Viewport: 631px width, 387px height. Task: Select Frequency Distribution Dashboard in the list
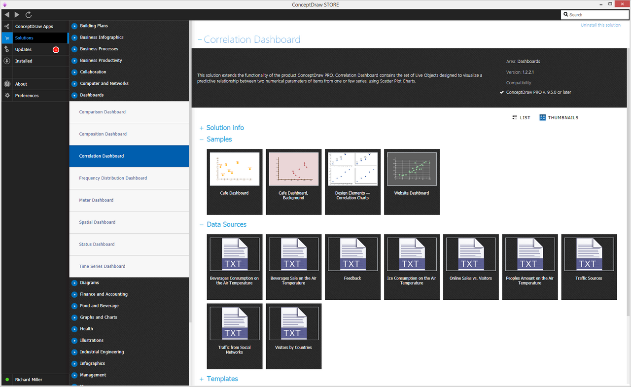click(129, 178)
